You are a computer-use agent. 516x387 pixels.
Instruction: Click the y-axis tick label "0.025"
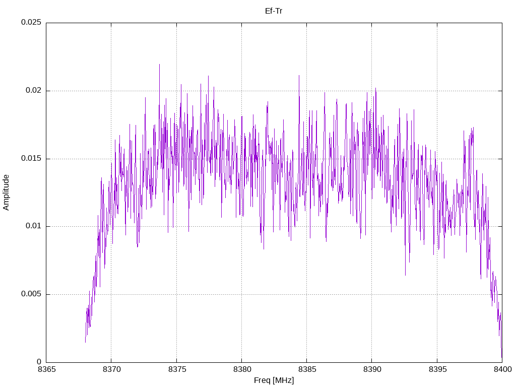click(31, 22)
